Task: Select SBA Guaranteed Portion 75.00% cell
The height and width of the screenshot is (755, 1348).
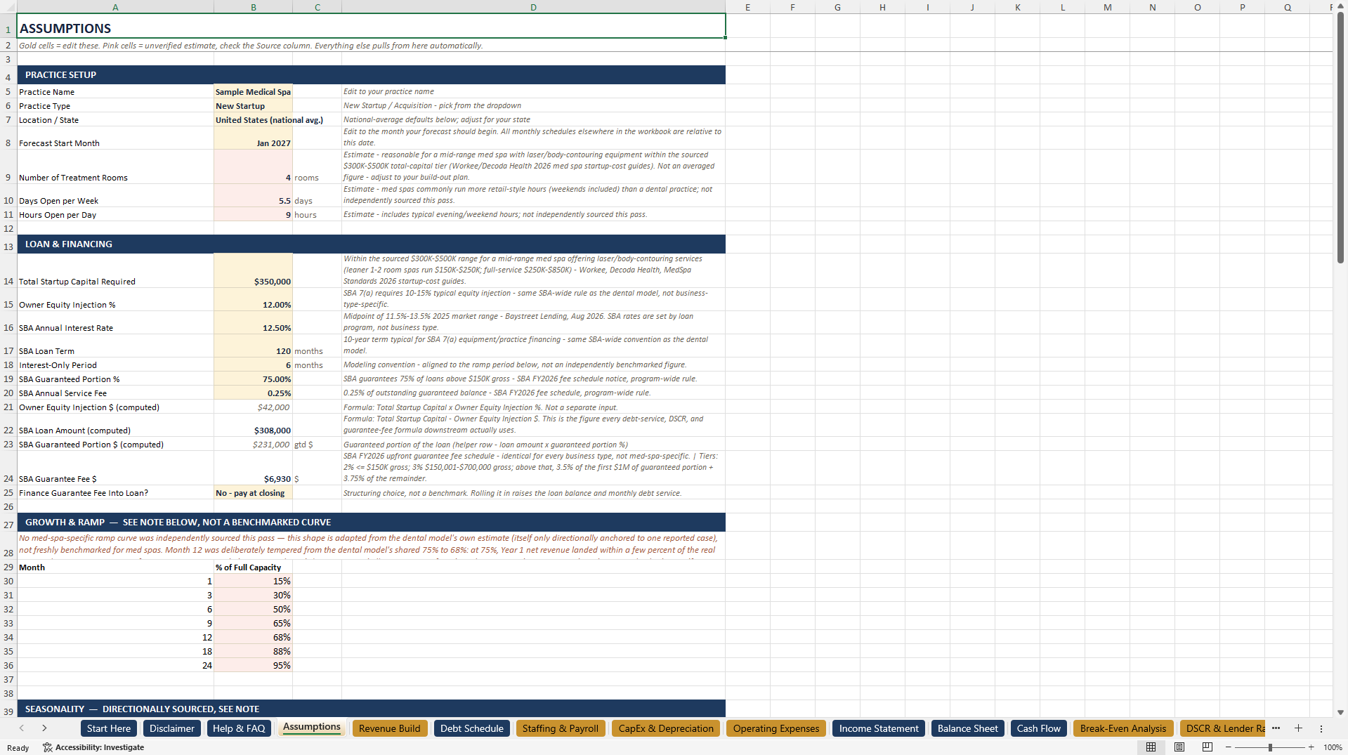Action: pyautogui.click(x=253, y=379)
